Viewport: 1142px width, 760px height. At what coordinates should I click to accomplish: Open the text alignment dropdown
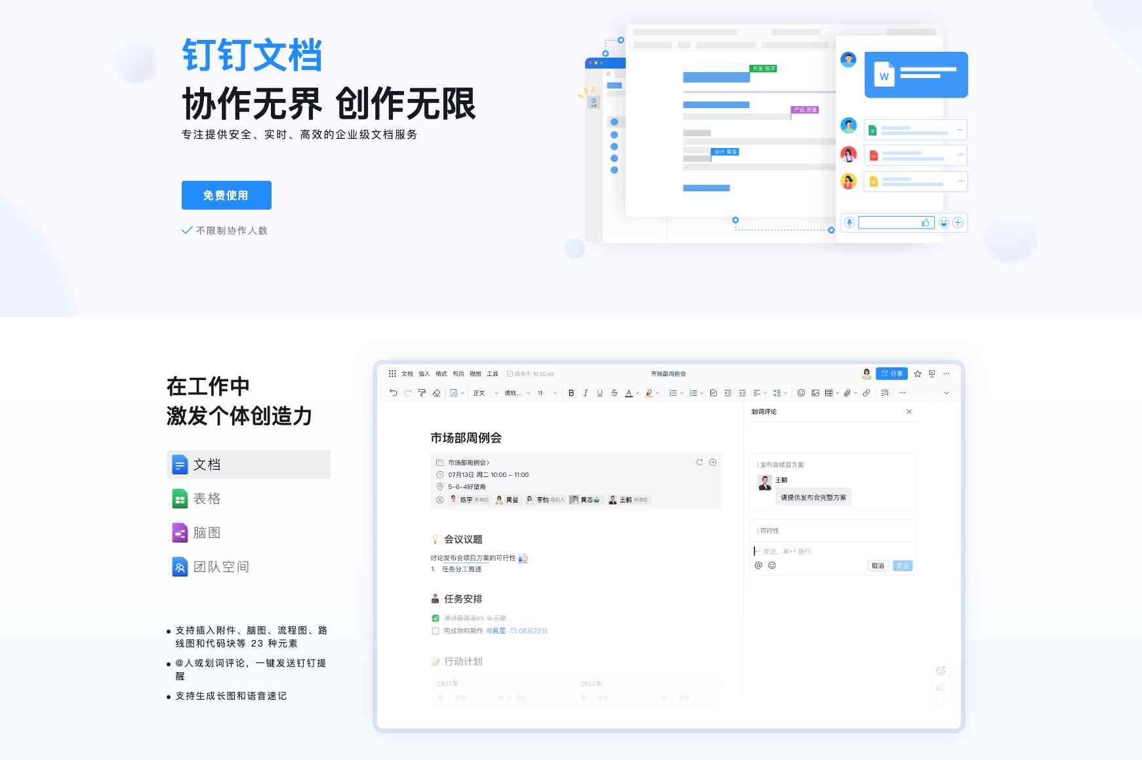coord(760,393)
